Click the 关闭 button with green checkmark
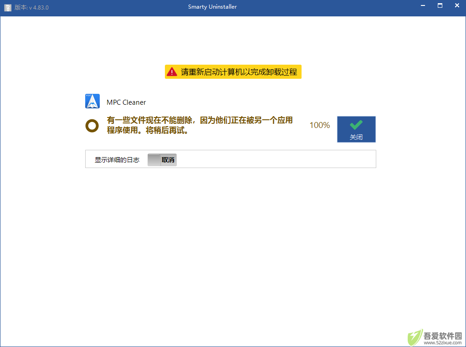This screenshot has width=466, height=347. click(x=356, y=129)
